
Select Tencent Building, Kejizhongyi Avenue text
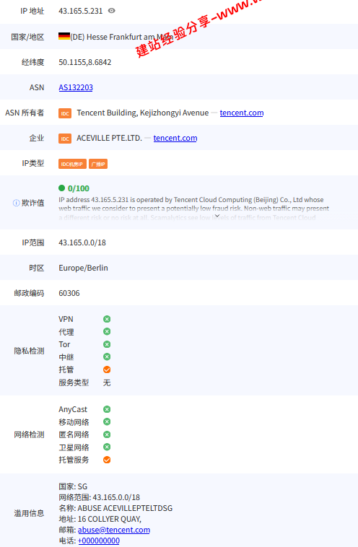point(143,113)
